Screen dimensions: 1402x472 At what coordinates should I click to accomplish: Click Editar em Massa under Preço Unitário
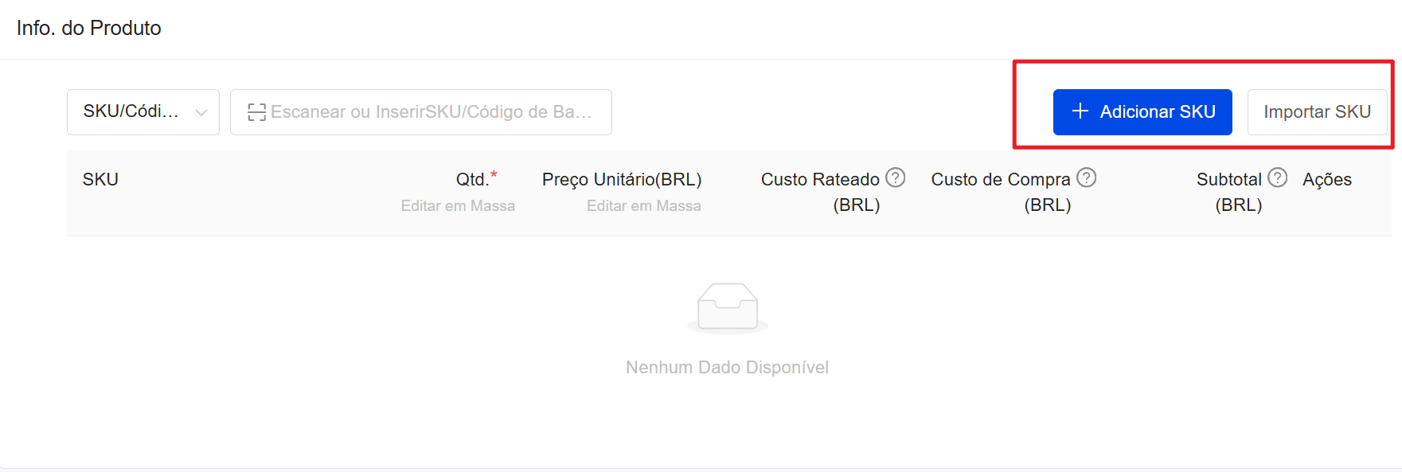point(644,206)
